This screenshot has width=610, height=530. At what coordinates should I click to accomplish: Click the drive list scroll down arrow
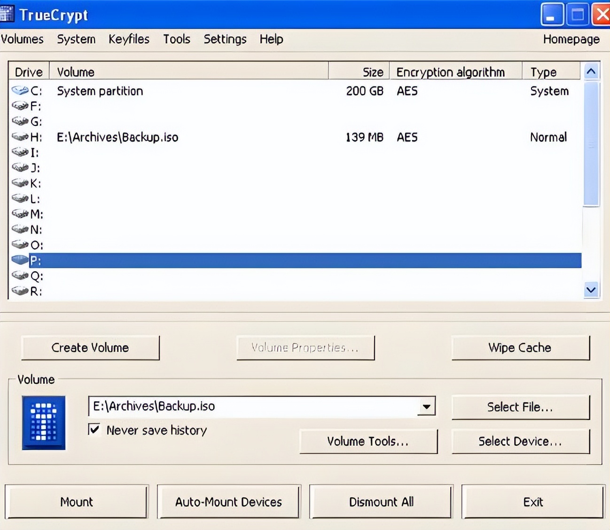click(x=591, y=290)
